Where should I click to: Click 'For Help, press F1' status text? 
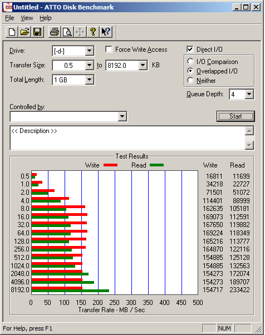pyautogui.click(x=28, y=328)
